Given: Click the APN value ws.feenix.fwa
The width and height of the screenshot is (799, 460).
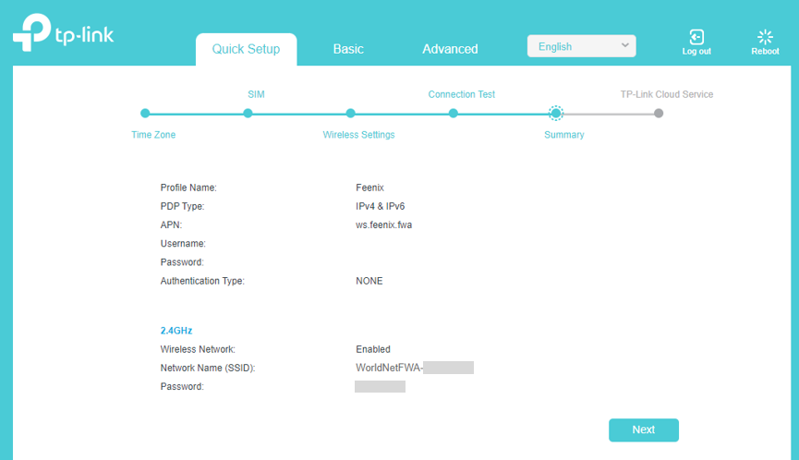Looking at the screenshot, I should tap(383, 224).
